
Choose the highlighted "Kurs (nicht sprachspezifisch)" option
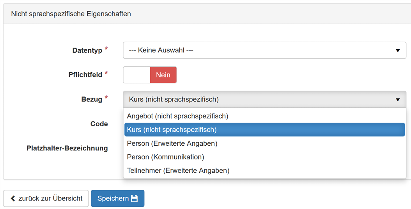[x=172, y=130]
